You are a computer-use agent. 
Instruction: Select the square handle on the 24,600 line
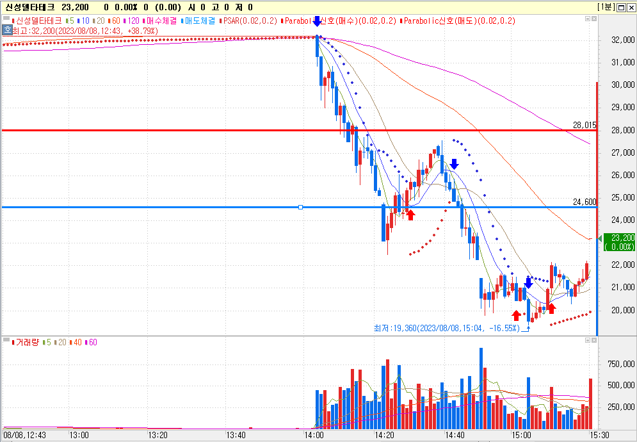point(301,208)
